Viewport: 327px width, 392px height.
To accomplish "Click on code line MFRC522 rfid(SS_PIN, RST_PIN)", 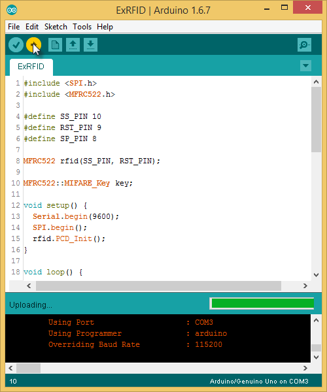I will click(92, 161).
